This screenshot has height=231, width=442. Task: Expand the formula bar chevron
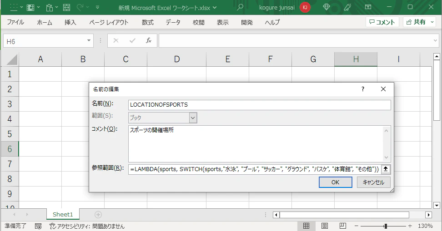point(435,41)
